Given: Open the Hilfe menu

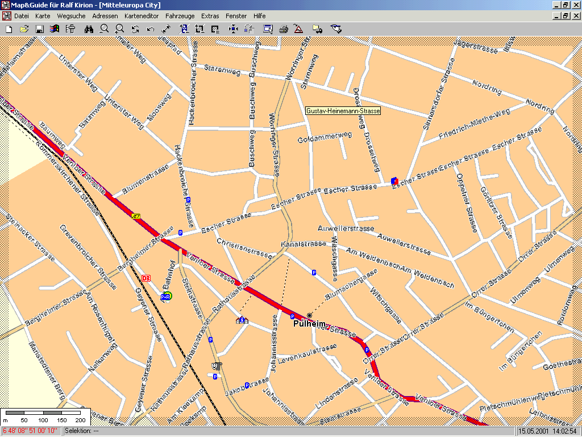Looking at the screenshot, I should point(259,16).
